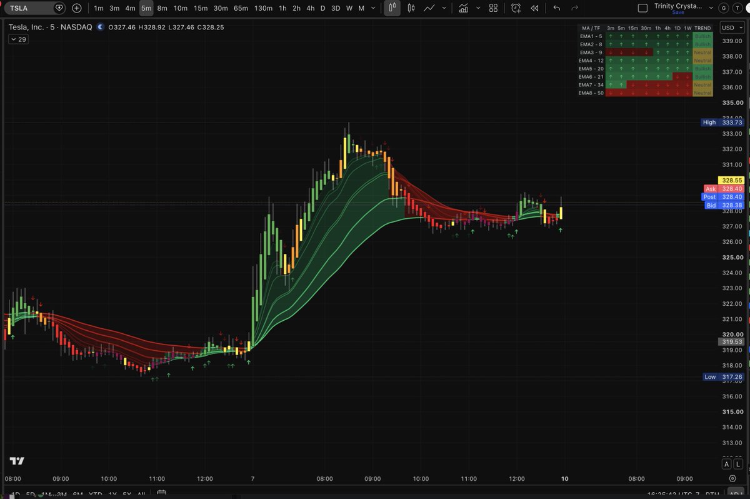Switch to the 130m timeframe
This screenshot has height=499, width=750.
click(x=264, y=8)
